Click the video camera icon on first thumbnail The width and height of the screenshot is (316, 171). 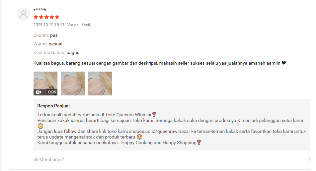(38, 92)
